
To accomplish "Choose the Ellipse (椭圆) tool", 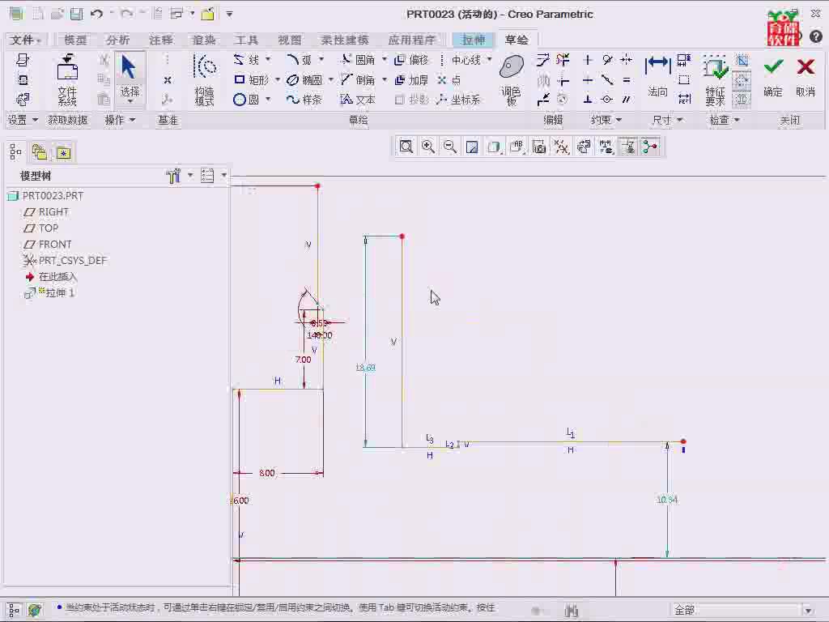I will (304, 80).
